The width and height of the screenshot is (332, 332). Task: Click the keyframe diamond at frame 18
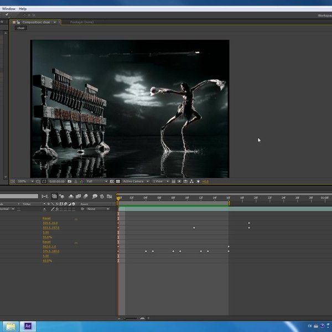(x=249, y=223)
